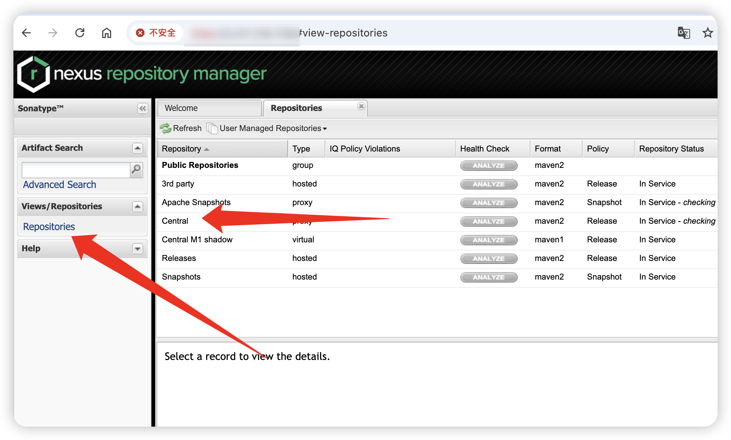Image resolution: width=731 pixels, height=440 pixels.
Task: Close the Repositories tab
Action: click(361, 106)
